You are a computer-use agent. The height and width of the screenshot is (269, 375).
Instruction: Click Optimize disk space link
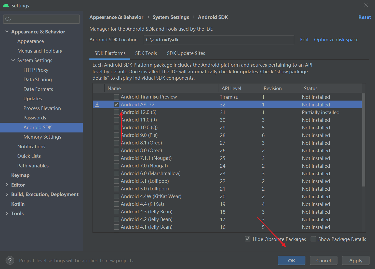tap(336, 40)
